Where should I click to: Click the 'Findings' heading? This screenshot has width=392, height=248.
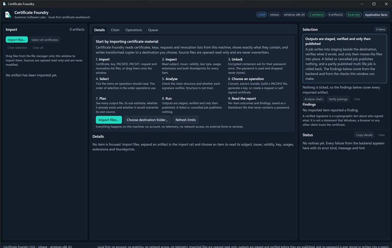309,105
